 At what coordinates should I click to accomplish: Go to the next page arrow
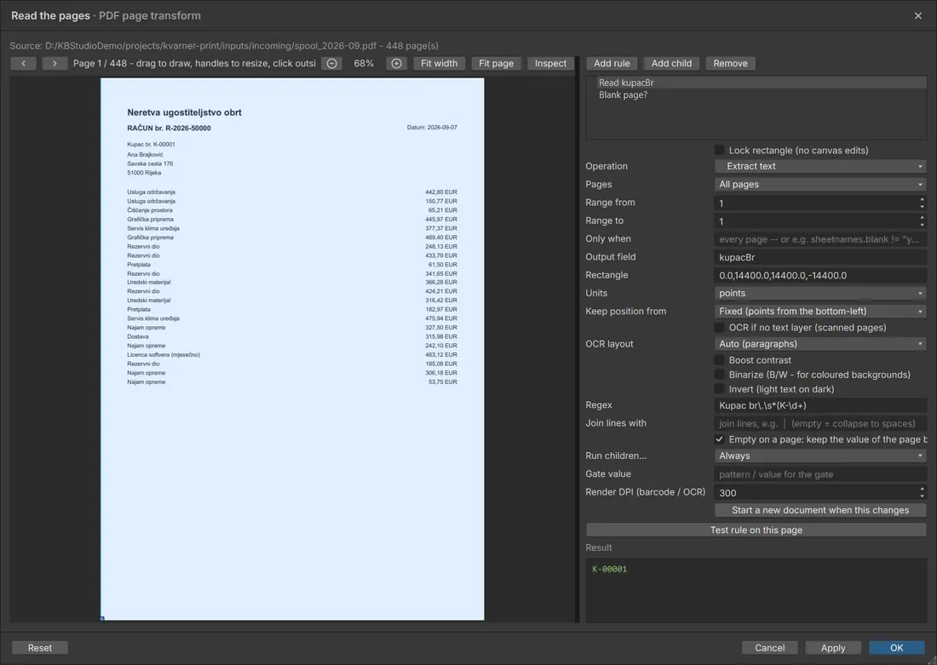pos(55,63)
